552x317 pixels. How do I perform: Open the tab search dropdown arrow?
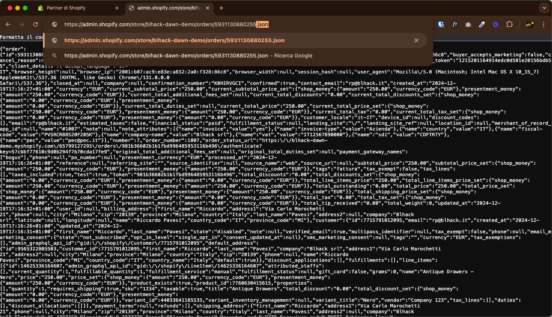[544, 8]
